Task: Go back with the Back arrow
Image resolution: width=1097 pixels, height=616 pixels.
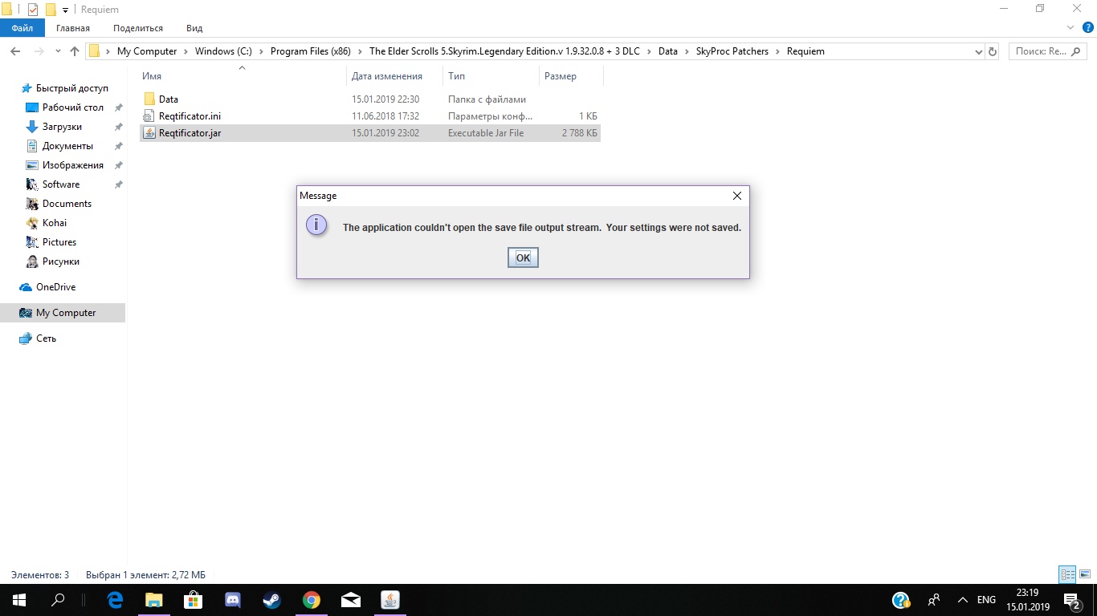Action: point(15,51)
